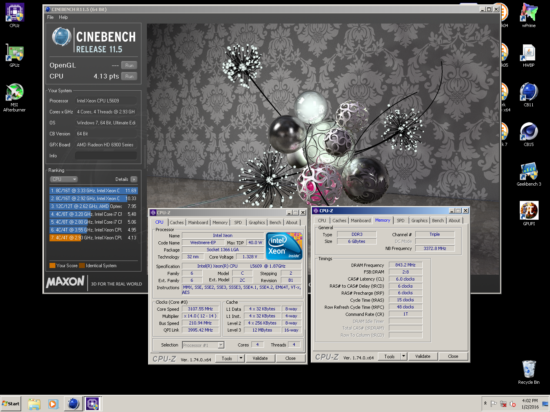Click the MAXON logo in Cinebench
The width and height of the screenshot is (550, 412).
tap(65, 282)
